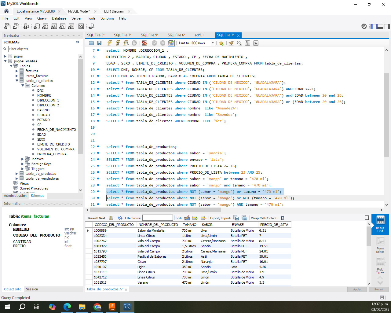Refresh result grid data icon
Image resolution: width=391 pixels, height=313 pixels.
[120, 218]
